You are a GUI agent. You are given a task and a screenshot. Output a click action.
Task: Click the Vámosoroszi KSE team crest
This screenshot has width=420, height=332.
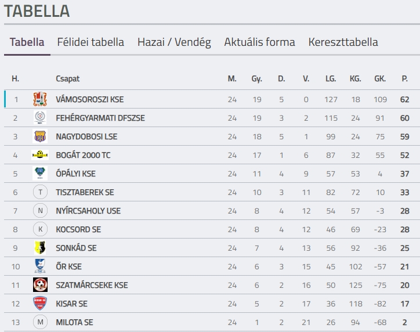40,99
